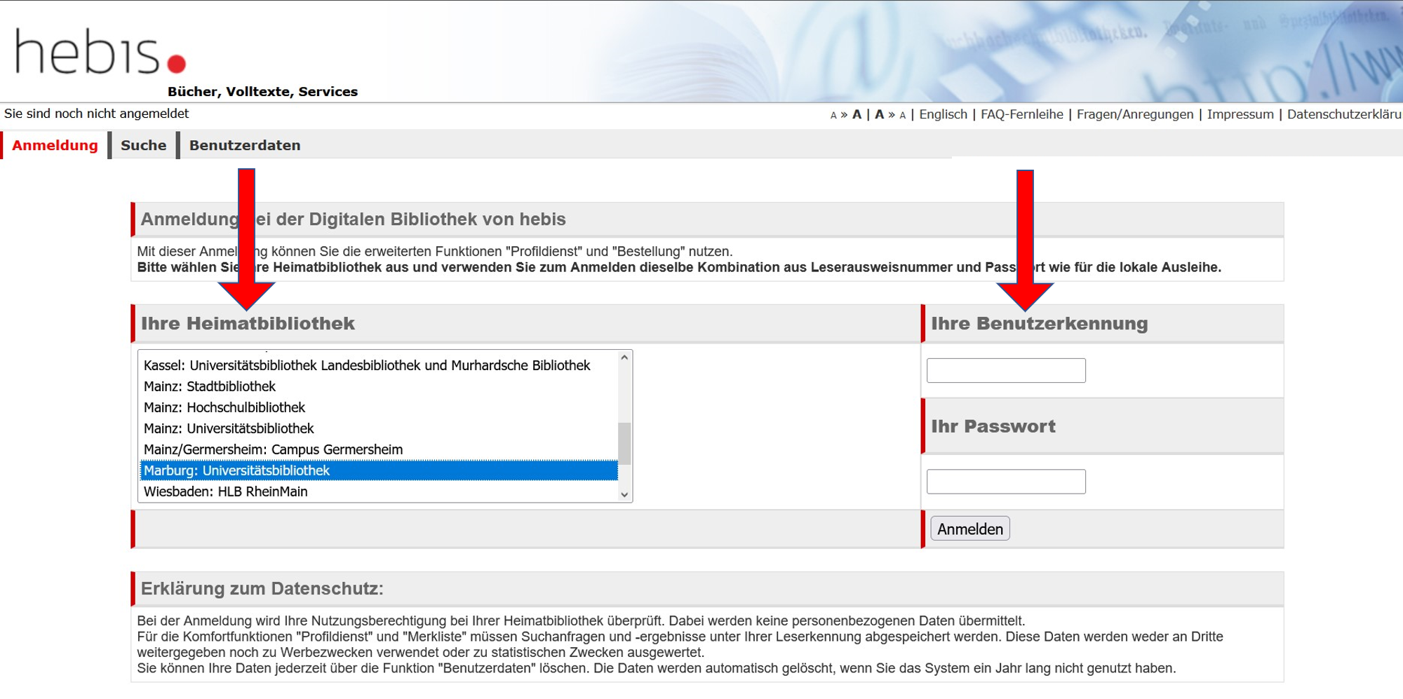Open the Anmeldung tab
This screenshot has height=699, width=1403.
pyautogui.click(x=55, y=145)
